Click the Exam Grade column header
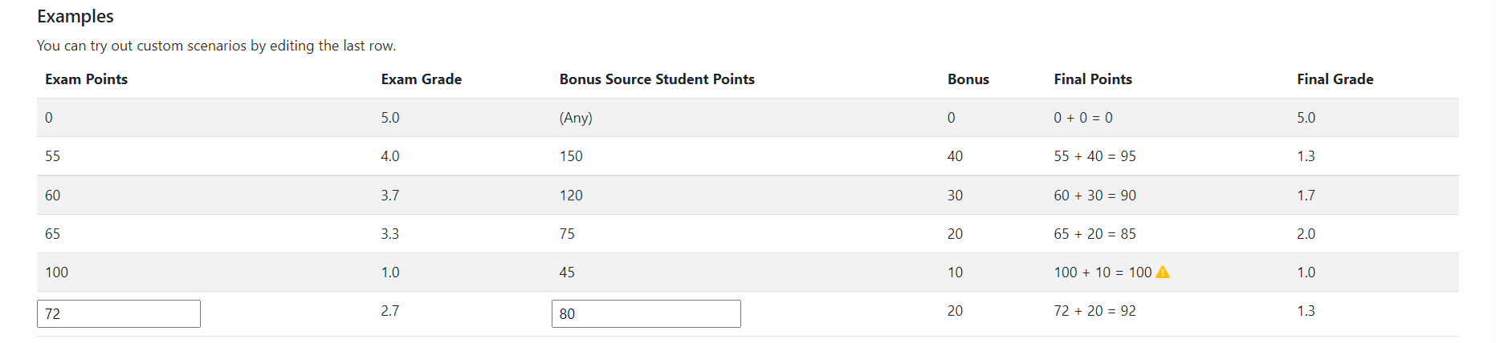The image size is (1496, 343). 421,79
